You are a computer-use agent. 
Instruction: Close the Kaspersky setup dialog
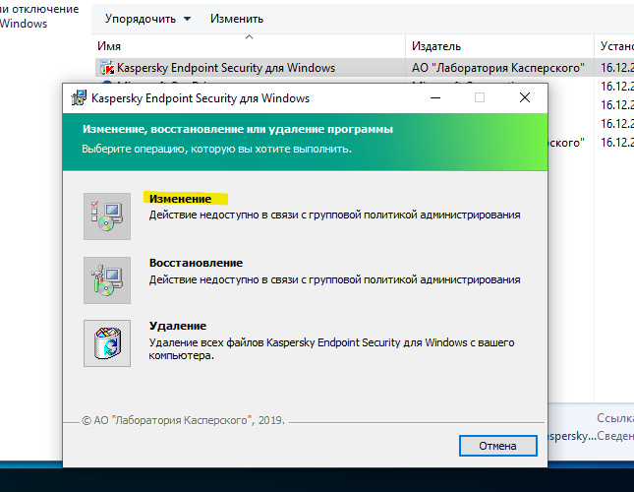coord(525,98)
